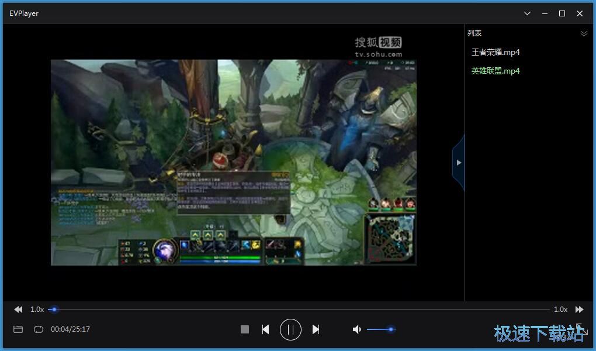Image resolution: width=596 pixels, height=351 pixels.
Task: Click the 1.0x speed label beside fast-forward
Action: click(x=561, y=309)
